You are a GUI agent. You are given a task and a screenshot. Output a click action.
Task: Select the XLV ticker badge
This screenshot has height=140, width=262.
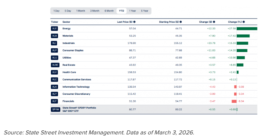tap(54, 72)
